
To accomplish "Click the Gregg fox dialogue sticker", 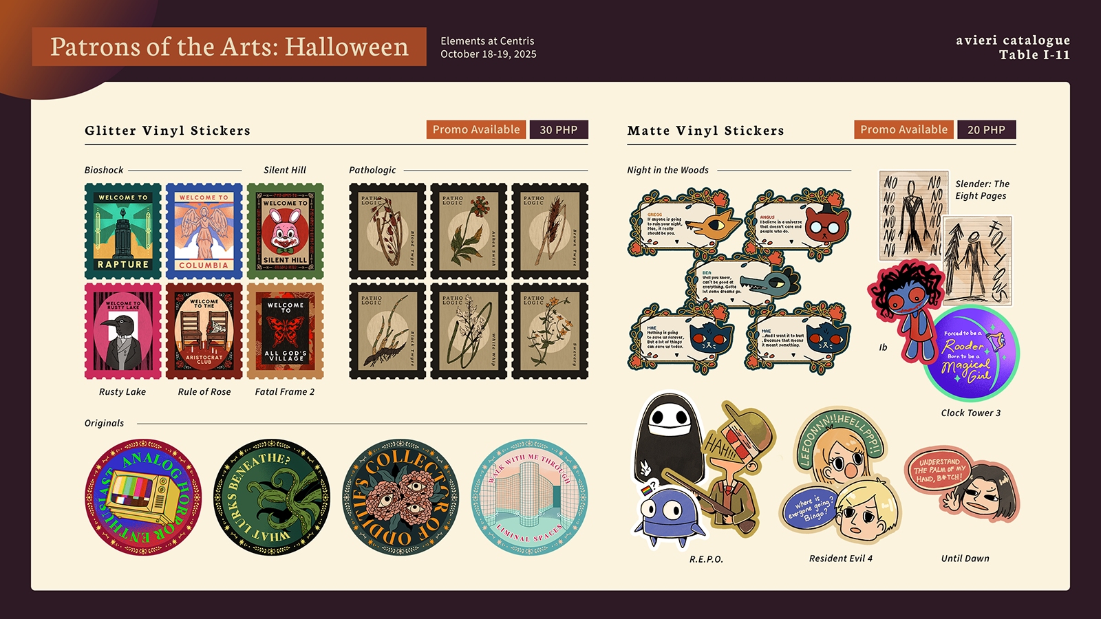I will point(685,224).
